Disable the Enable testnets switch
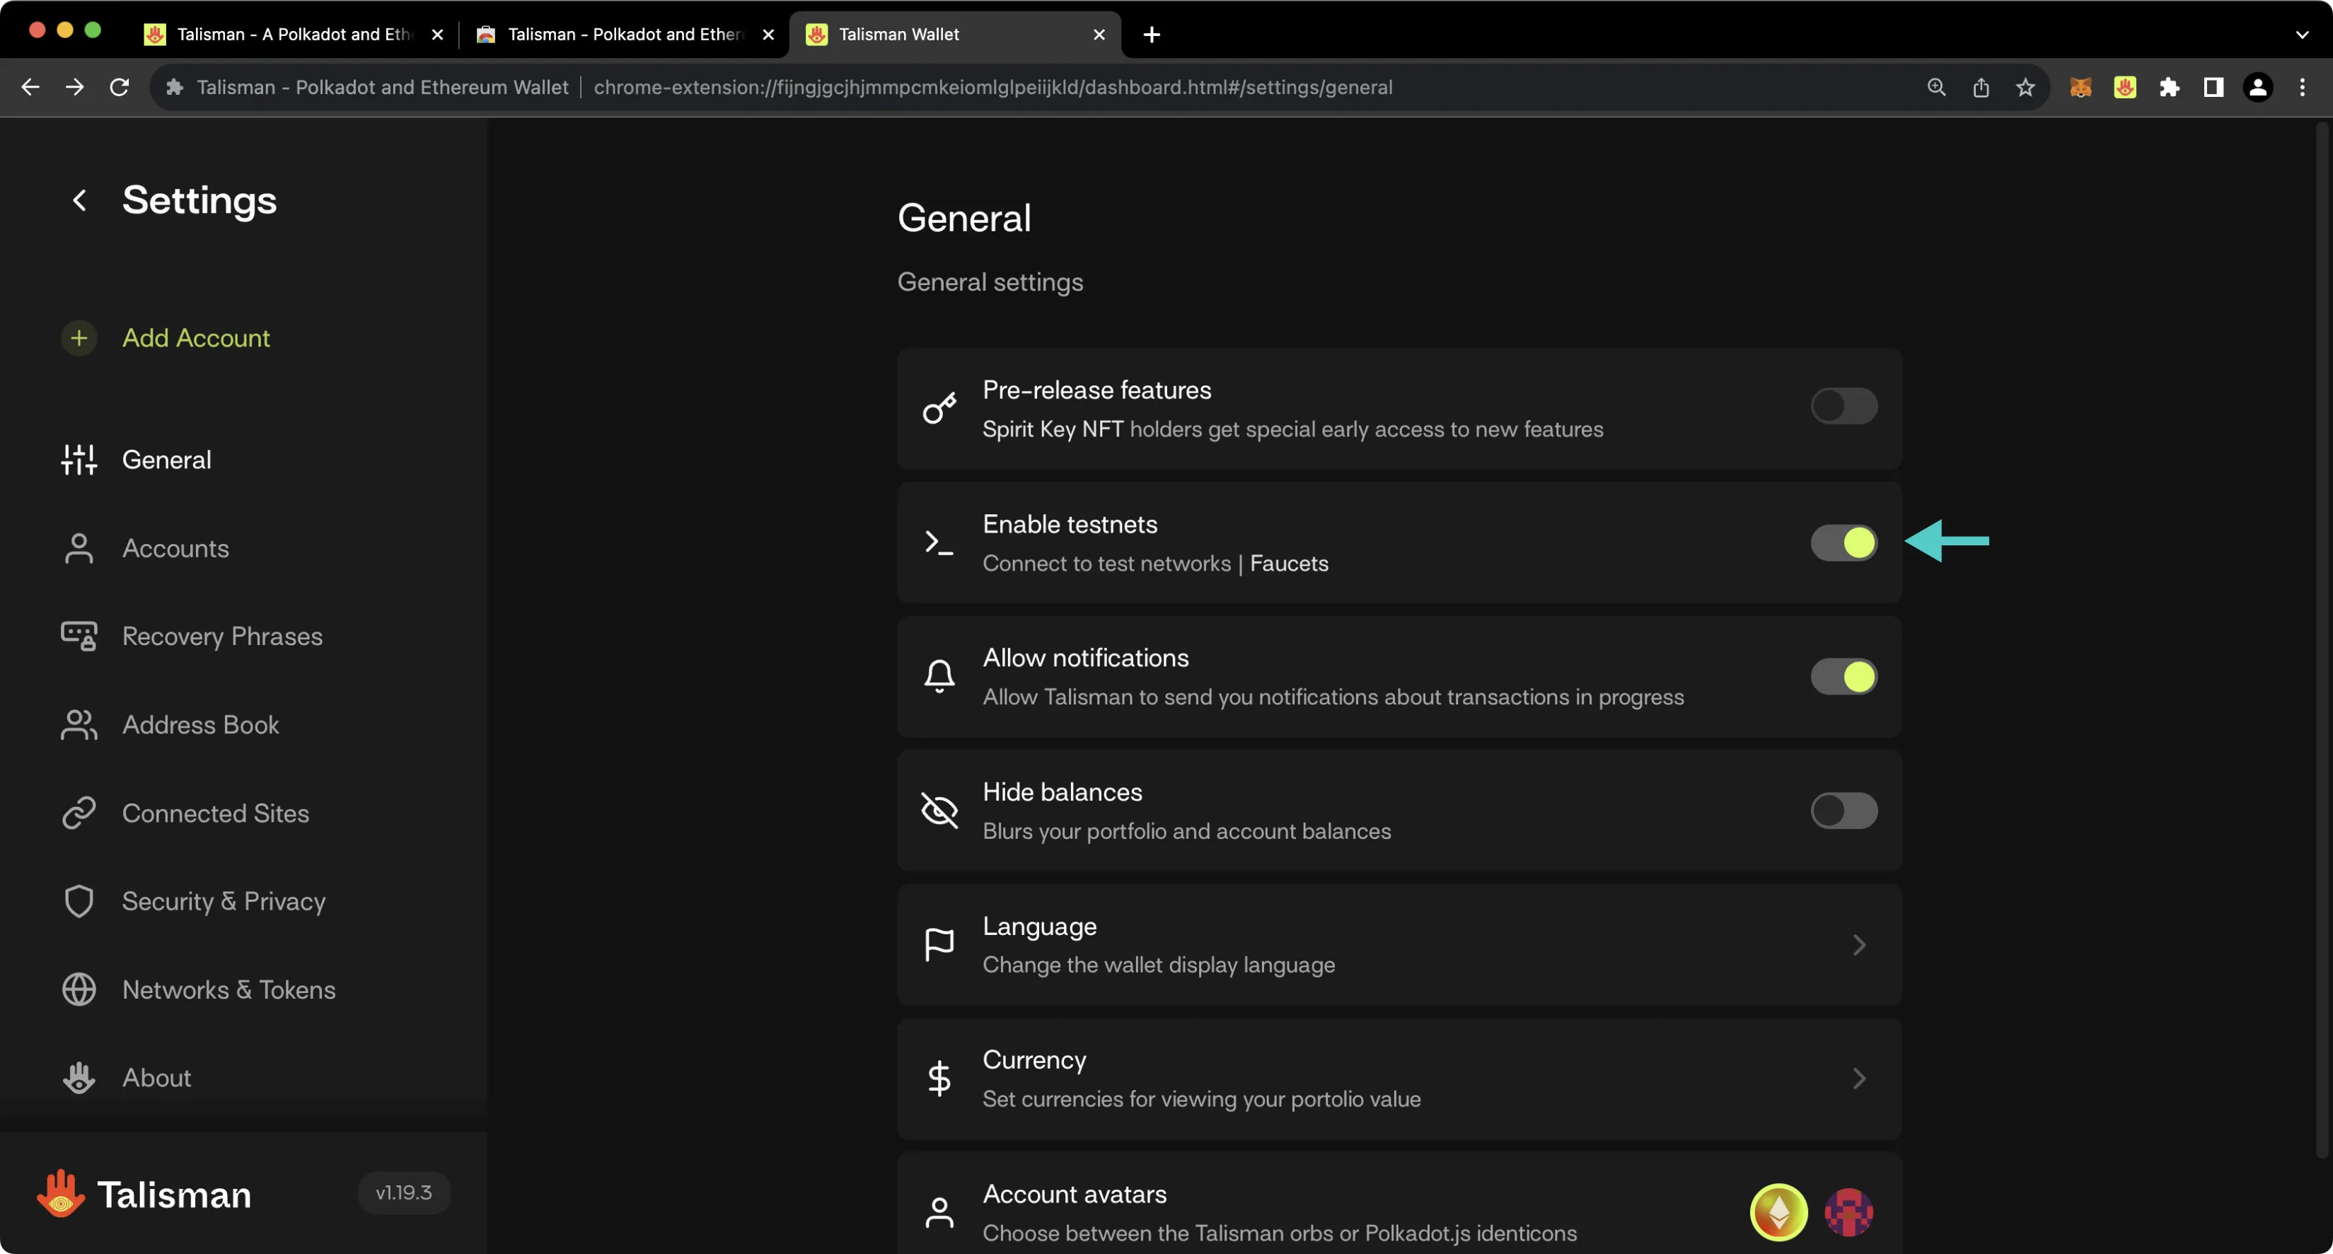 pos(1844,542)
